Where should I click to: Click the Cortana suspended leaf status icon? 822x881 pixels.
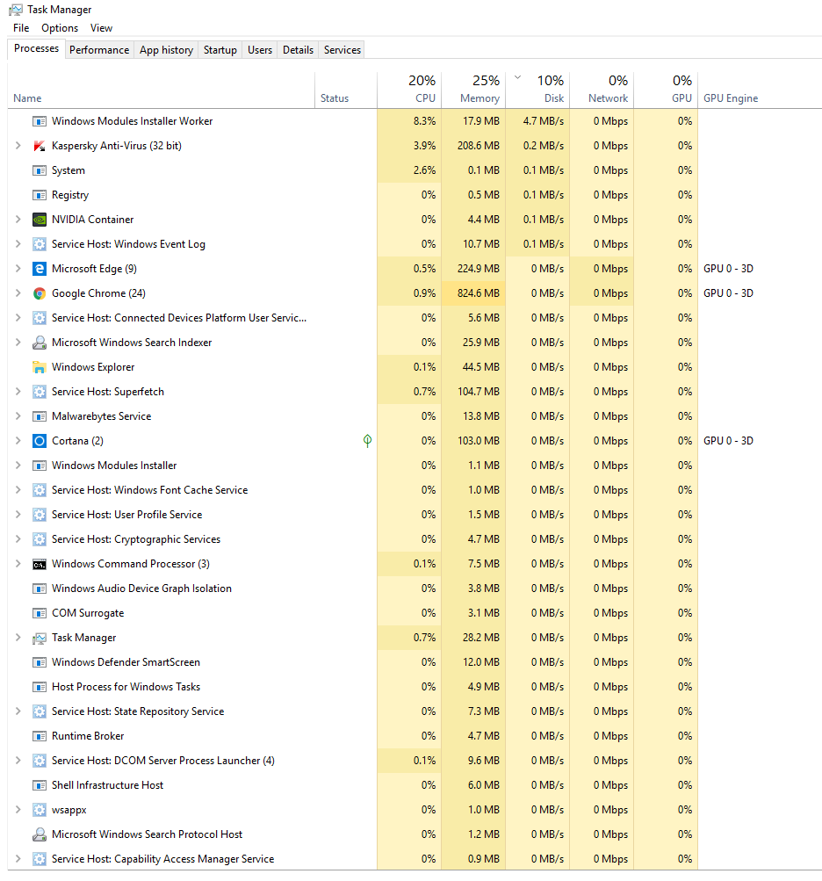(367, 441)
